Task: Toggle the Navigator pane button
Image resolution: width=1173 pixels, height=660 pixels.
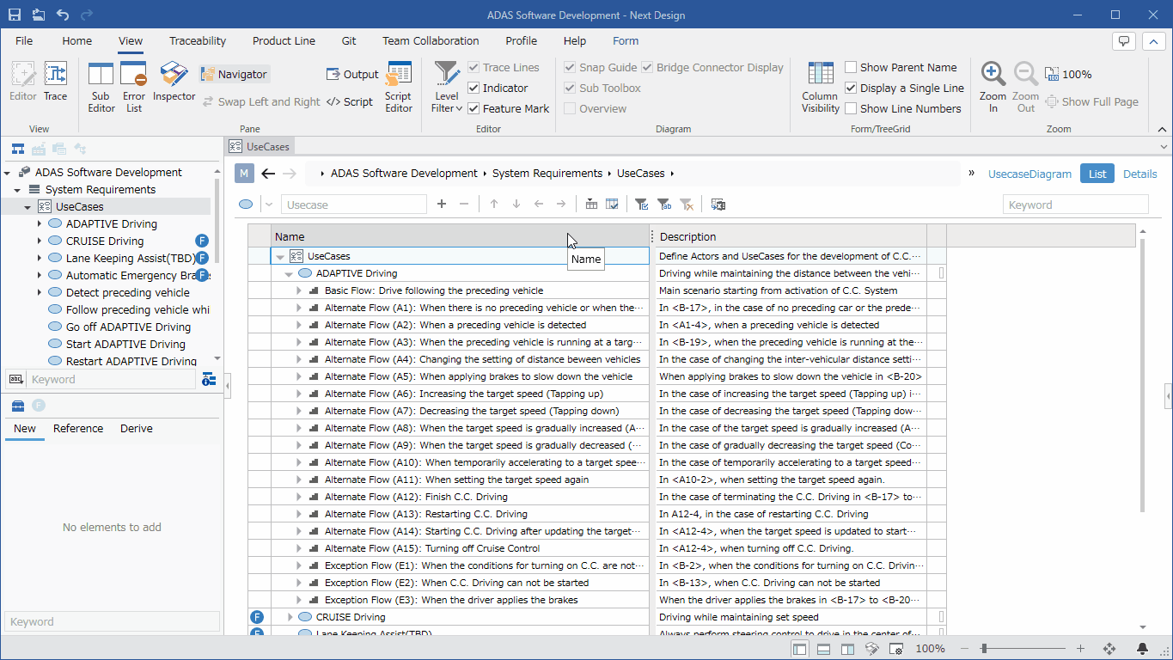Action: coord(235,75)
